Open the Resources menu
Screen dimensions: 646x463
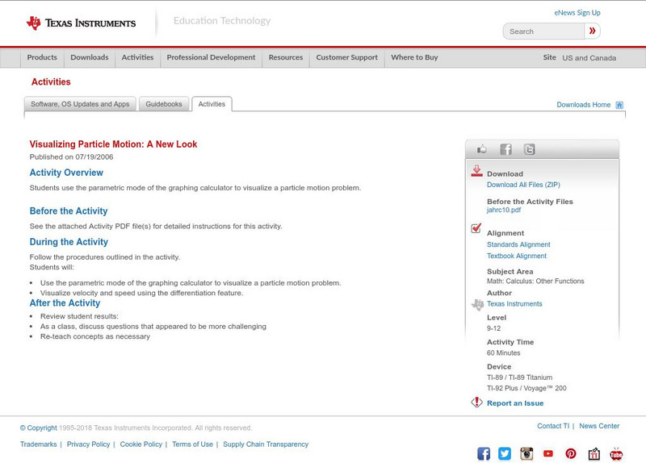[x=286, y=57]
